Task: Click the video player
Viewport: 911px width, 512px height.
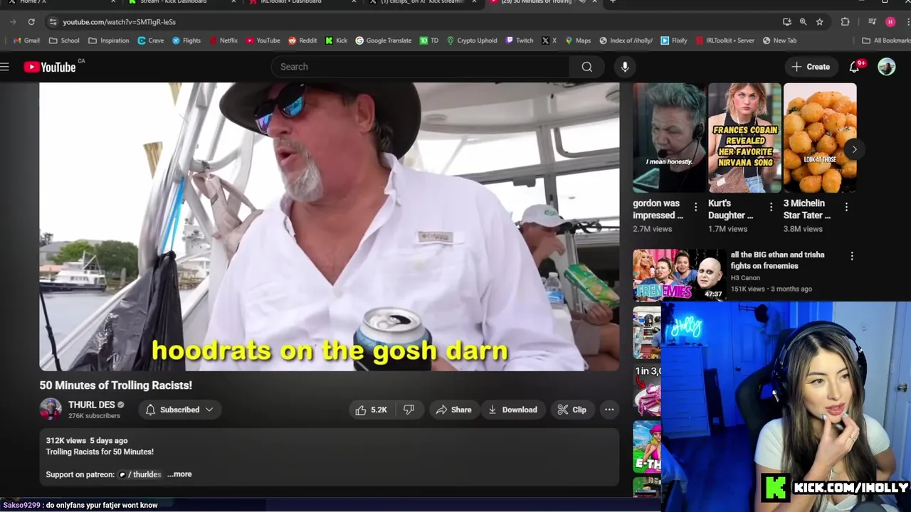Action: (330, 227)
